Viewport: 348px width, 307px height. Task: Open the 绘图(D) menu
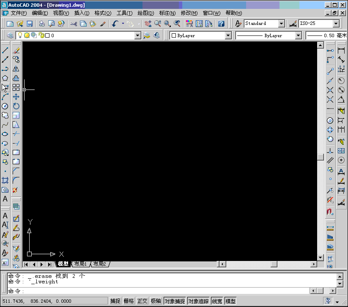(145, 13)
